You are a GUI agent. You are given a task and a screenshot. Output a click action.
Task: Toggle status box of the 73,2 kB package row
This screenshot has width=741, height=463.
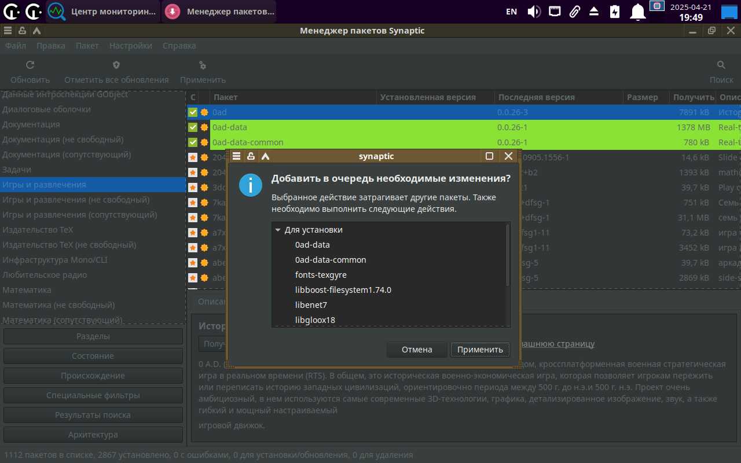(x=193, y=233)
